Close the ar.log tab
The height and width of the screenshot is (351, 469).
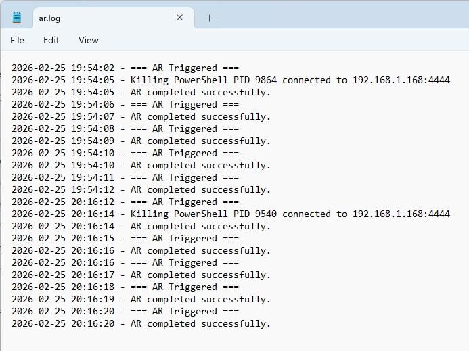[x=179, y=18]
